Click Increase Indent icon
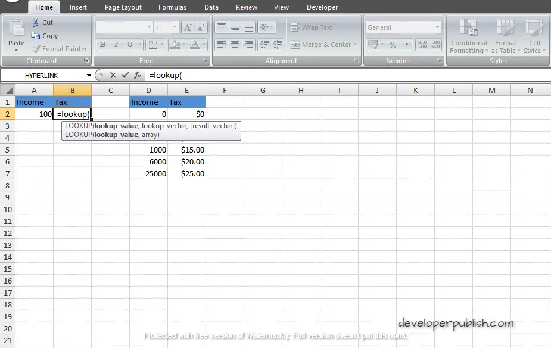This screenshot has width=551, height=348. (x=278, y=45)
